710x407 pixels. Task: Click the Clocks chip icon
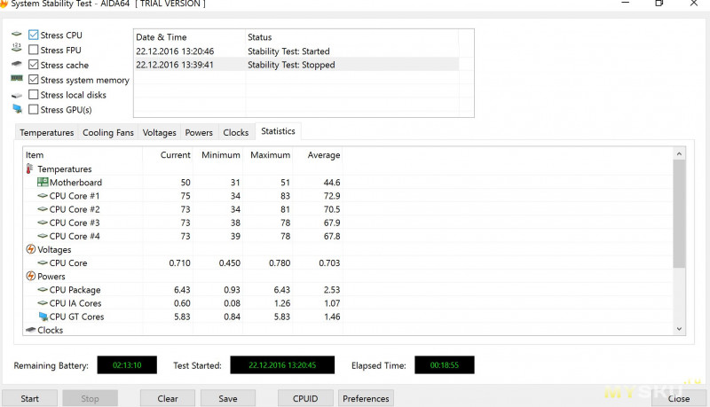31,330
